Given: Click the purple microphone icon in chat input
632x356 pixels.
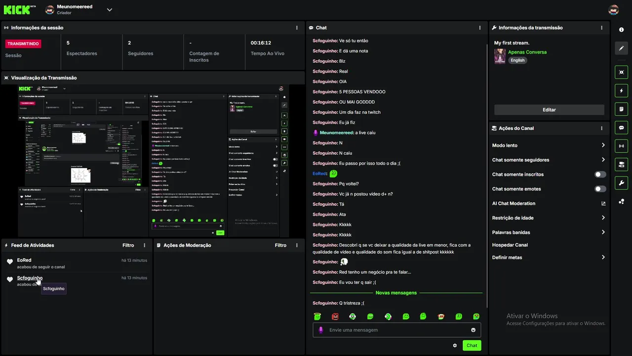Looking at the screenshot, I should pos(321,330).
